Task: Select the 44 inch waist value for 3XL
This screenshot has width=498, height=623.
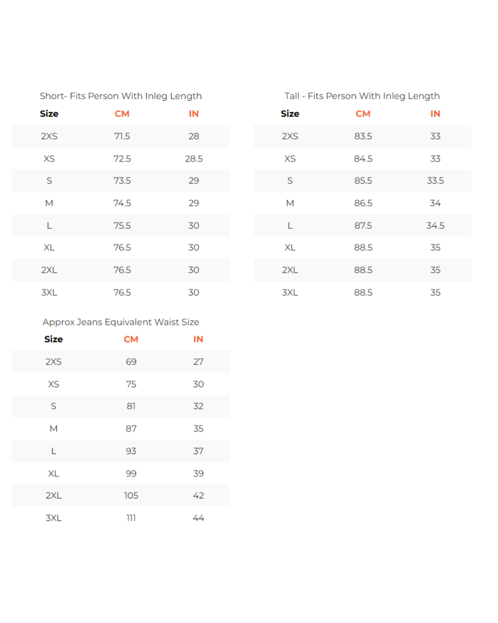Action: click(x=198, y=518)
